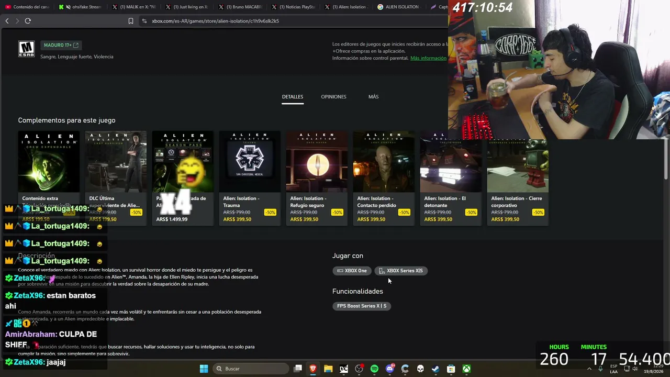The width and height of the screenshot is (670, 377).
Task: Click the microphone icon in system tray
Action: coord(600,369)
